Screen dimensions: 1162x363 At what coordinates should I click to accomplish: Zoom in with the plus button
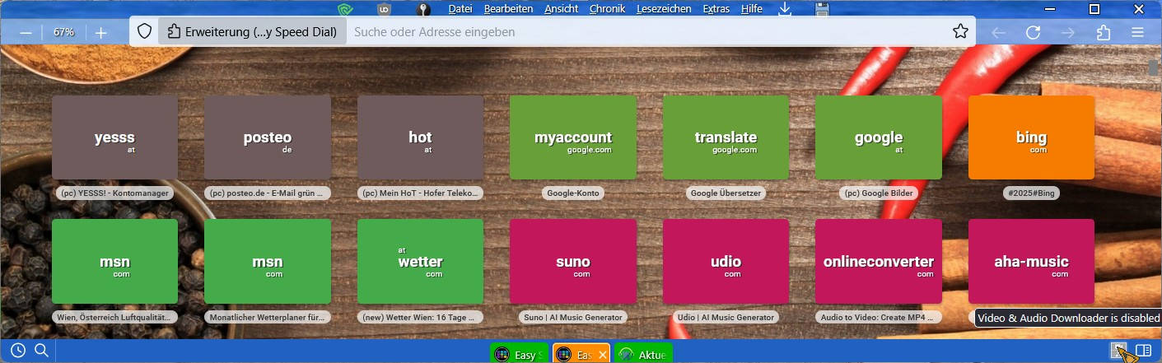[100, 32]
